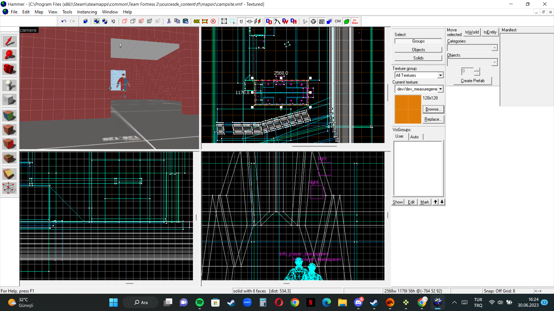
Task: Click the Windows Start button
Action: tap(113, 302)
